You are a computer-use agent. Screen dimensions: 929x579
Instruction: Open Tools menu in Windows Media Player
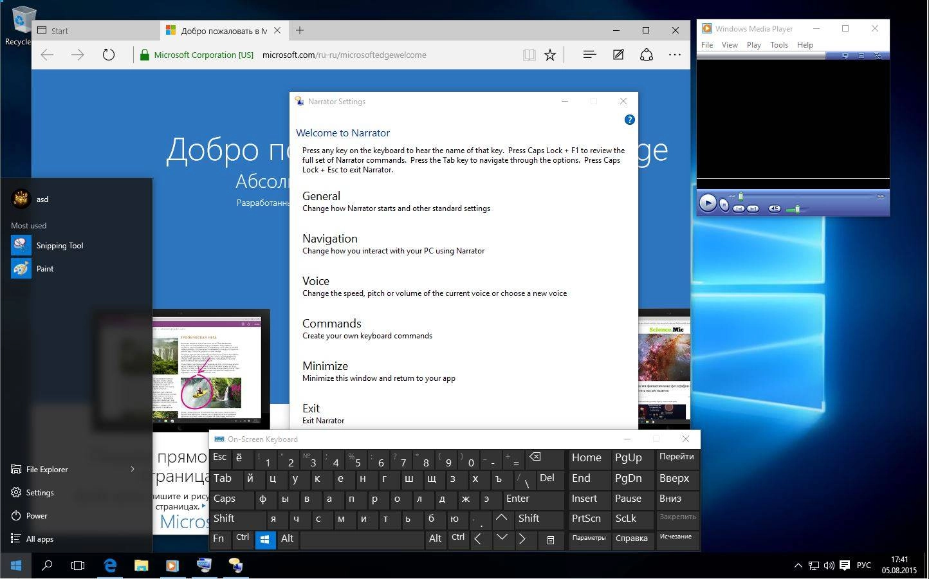click(779, 45)
